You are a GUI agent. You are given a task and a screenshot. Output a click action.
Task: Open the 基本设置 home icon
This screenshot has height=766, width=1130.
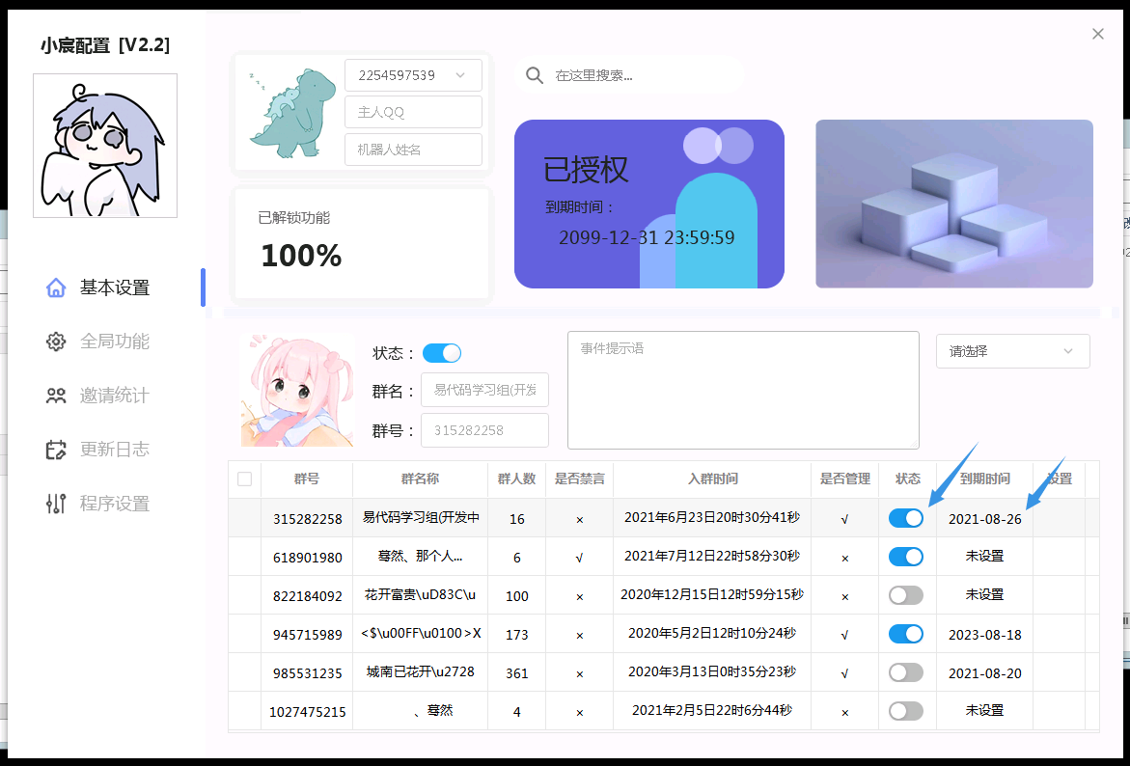[56, 287]
